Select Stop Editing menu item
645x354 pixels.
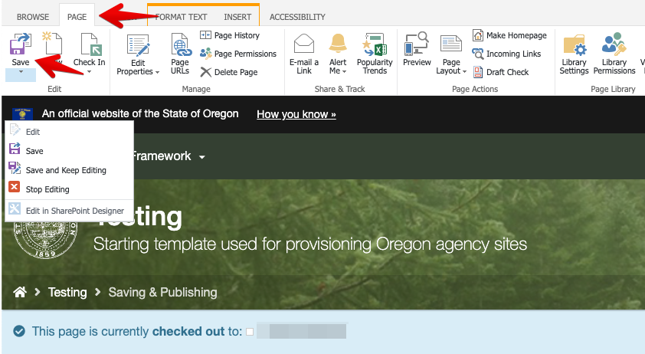(69, 189)
